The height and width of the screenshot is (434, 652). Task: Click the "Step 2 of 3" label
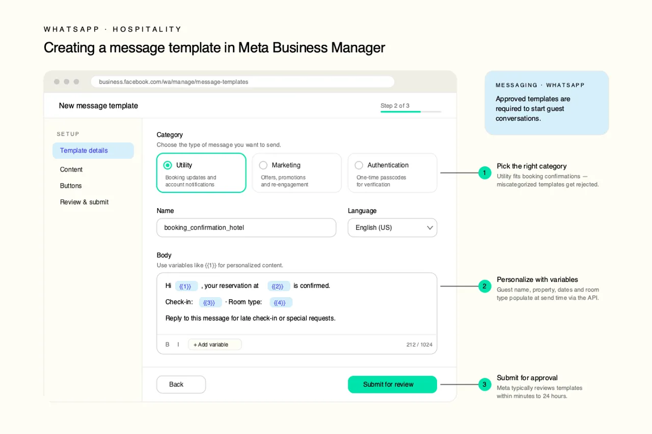(x=395, y=106)
